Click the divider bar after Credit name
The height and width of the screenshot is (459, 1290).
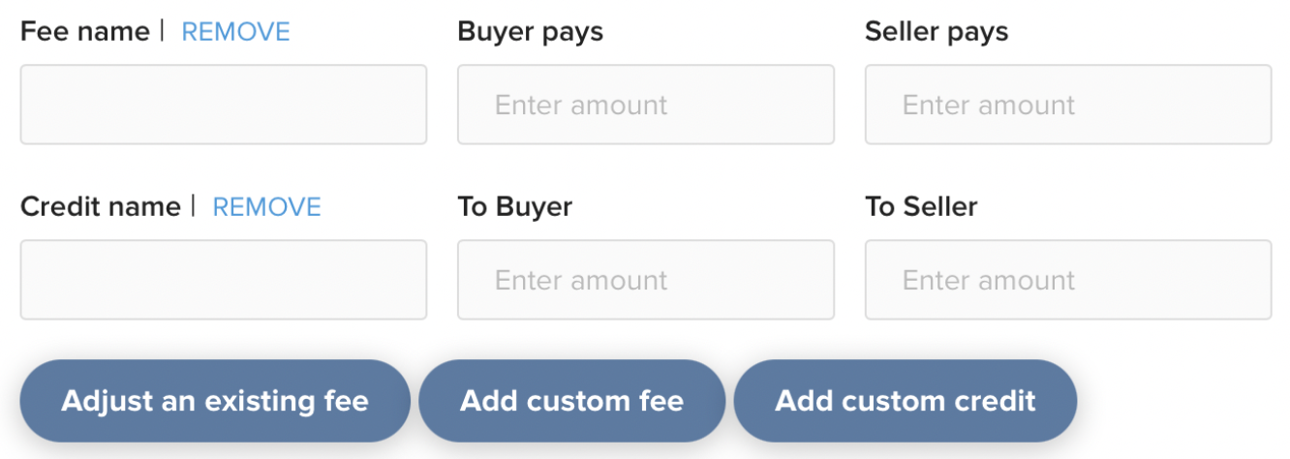click(194, 206)
